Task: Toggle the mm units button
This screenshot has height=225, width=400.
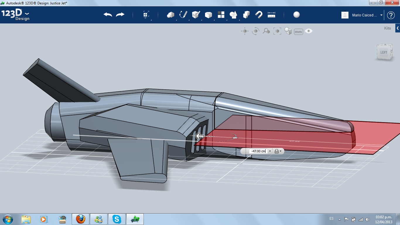Action: coord(298,32)
